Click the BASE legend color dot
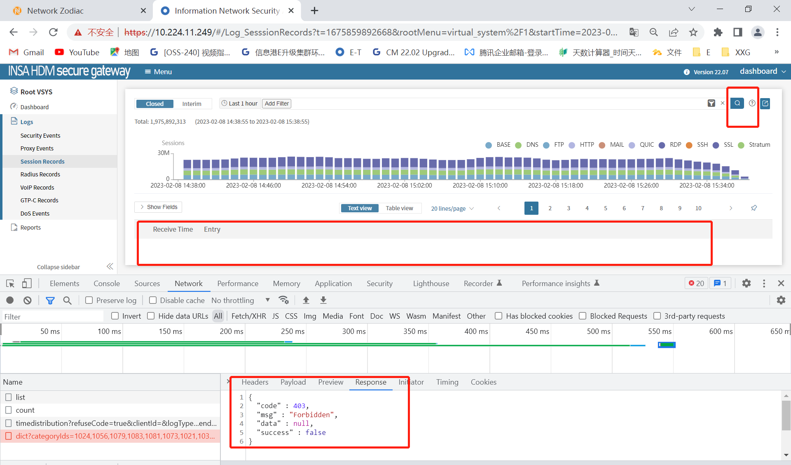This screenshot has height=465, width=791. click(489, 145)
